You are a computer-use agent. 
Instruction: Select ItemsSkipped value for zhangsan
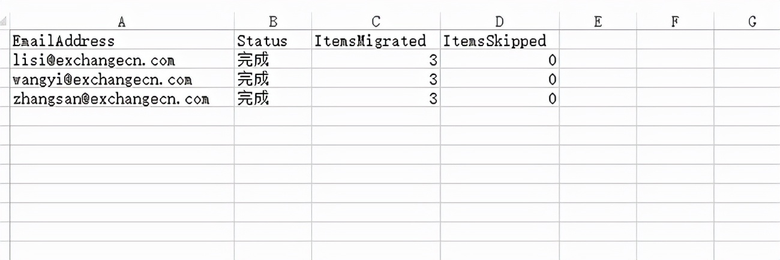click(x=500, y=99)
